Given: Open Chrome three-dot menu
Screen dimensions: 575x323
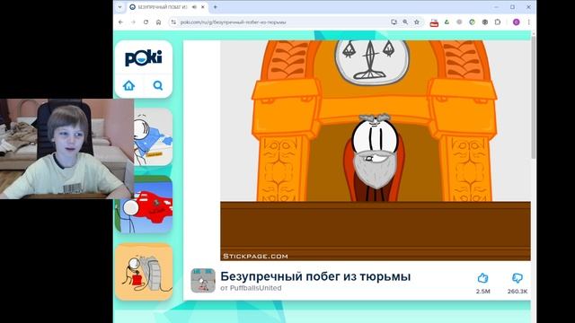Looking at the screenshot, I should pyautogui.click(x=529, y=22).
